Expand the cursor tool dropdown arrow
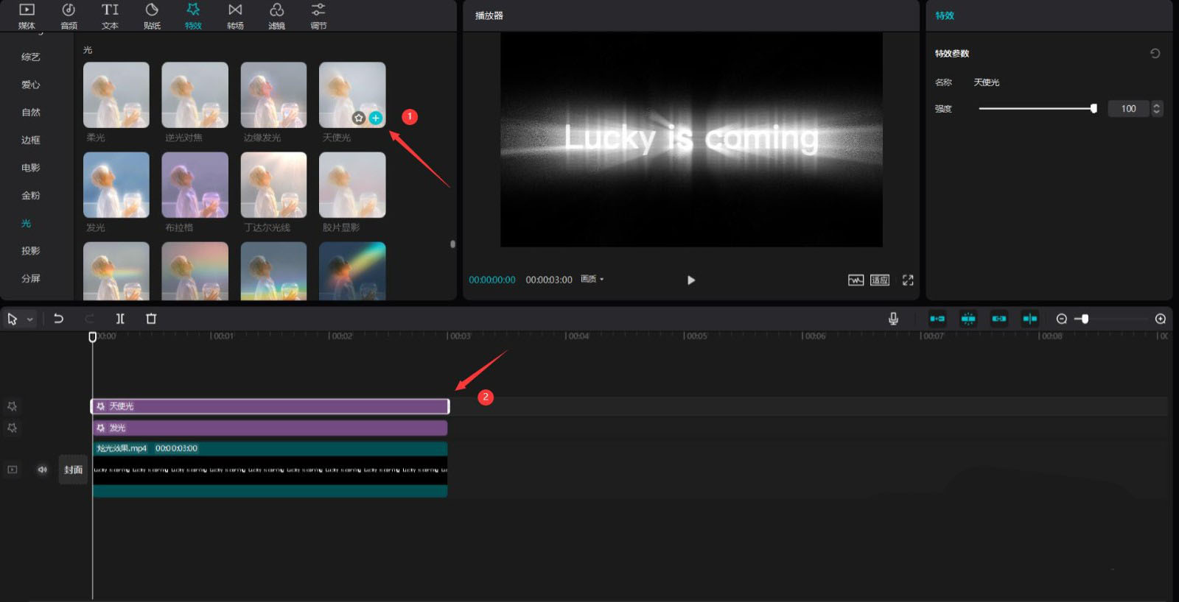The width and height of the screenshot is (1179, 602). [x=30, y=319]
